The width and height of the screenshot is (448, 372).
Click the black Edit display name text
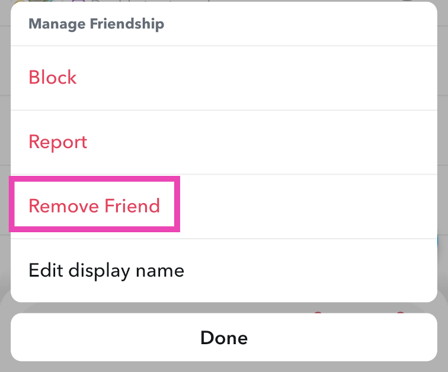(106, 271)
